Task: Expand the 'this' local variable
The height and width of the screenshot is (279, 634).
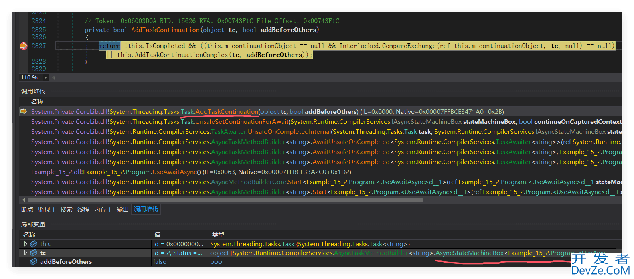Action: tap(26, 244)
